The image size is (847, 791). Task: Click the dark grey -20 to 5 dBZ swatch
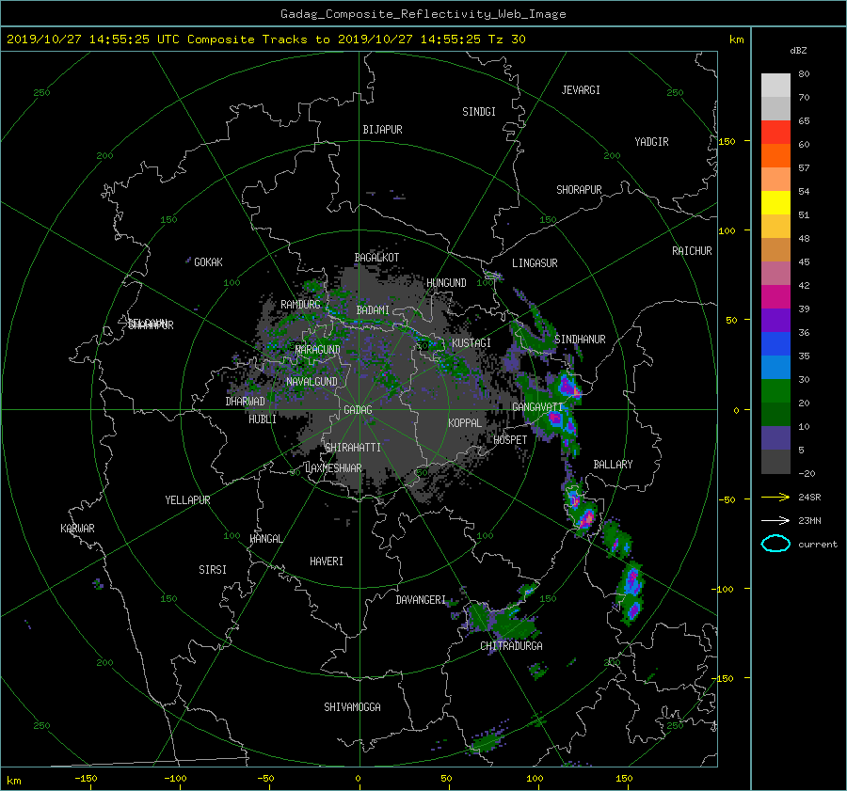click(775, 462)
